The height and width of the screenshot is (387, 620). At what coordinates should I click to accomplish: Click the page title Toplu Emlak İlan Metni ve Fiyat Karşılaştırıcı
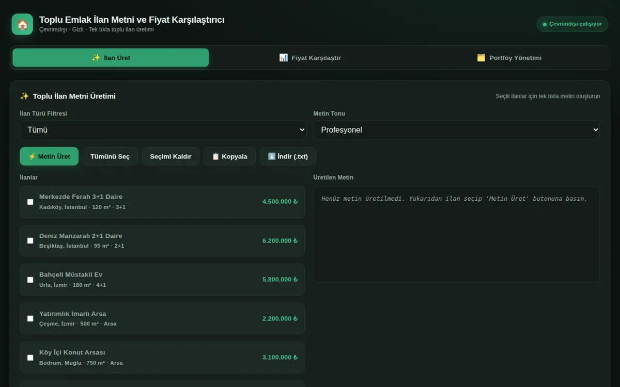tap(132, 20)
